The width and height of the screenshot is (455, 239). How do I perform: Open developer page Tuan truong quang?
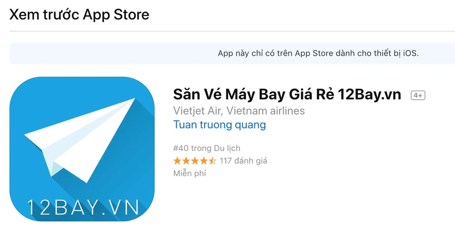click(x=219, y=125)
